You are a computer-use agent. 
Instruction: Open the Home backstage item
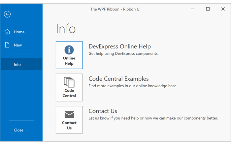[21, 32]
